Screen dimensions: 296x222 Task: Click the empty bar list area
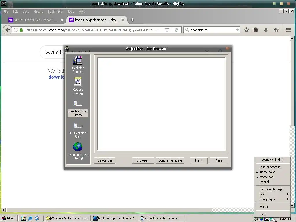pyautogui.click(x=161, y=104)
